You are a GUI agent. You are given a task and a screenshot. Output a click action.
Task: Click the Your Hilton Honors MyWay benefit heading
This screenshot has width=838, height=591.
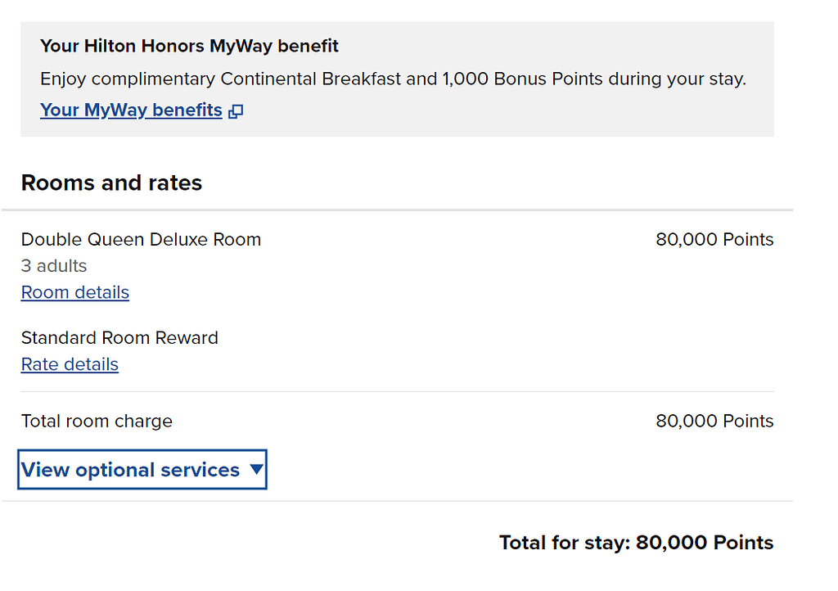pyautogui.click(x=189, y=46)
